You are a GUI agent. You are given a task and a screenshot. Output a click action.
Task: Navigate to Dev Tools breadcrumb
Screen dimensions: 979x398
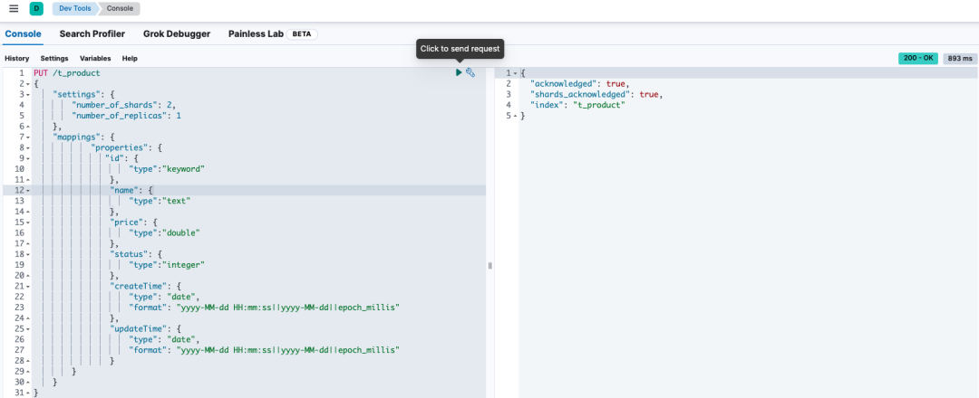coord(73,9)
